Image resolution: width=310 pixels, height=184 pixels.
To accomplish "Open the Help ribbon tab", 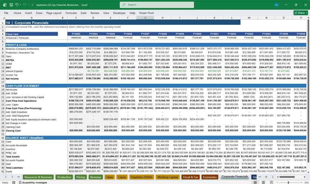I will [132, 13].
